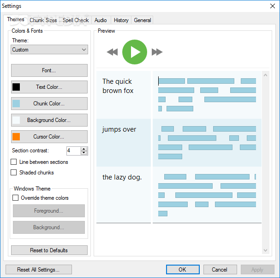
Task: Open the Theme dropdown showing Custom
Action: (x=49, y=50)
